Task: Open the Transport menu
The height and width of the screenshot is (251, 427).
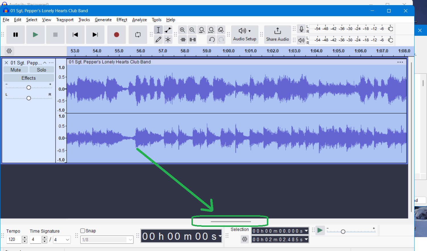Action: click(65, 20)
